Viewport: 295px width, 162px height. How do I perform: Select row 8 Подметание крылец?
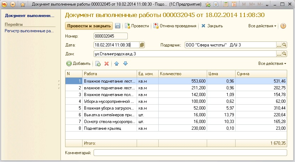[x=176, y=128]
